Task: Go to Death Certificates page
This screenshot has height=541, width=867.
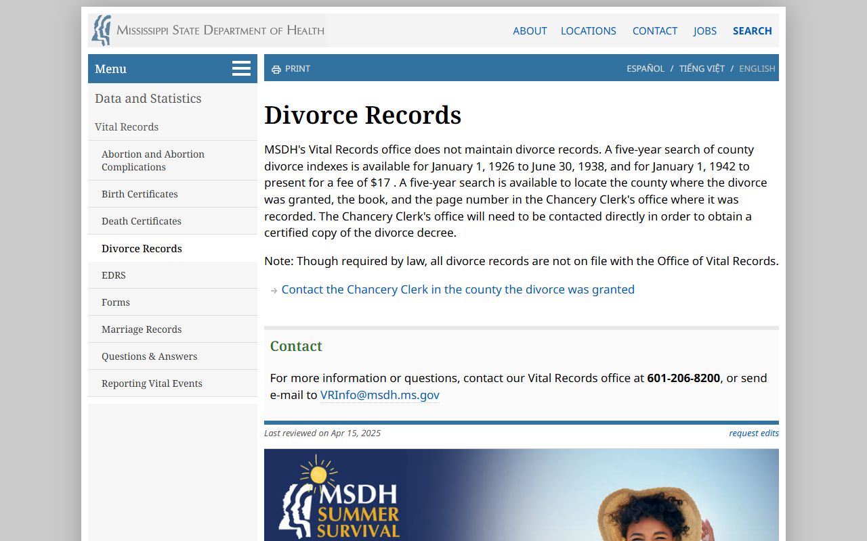Action: pos(173,221)
